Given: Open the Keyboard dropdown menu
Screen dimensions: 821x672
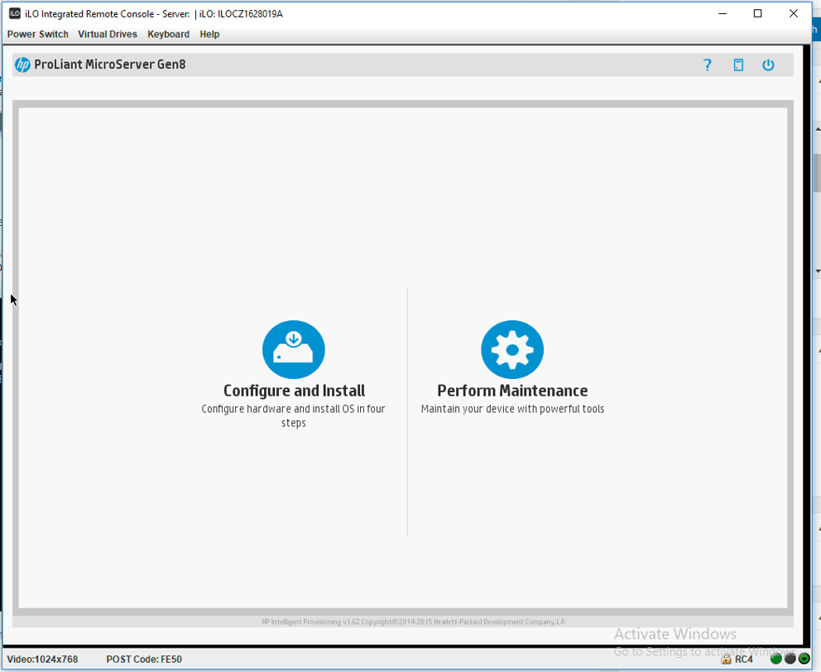Looking at the screenshot, I should tap(168, 34).
